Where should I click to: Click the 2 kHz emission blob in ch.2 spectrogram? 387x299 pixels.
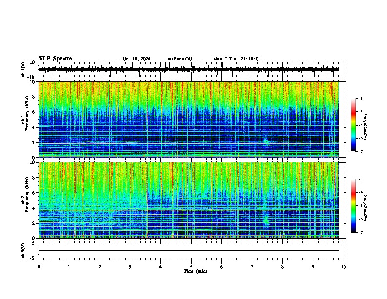pyautogui.click(x=266, y=219)
